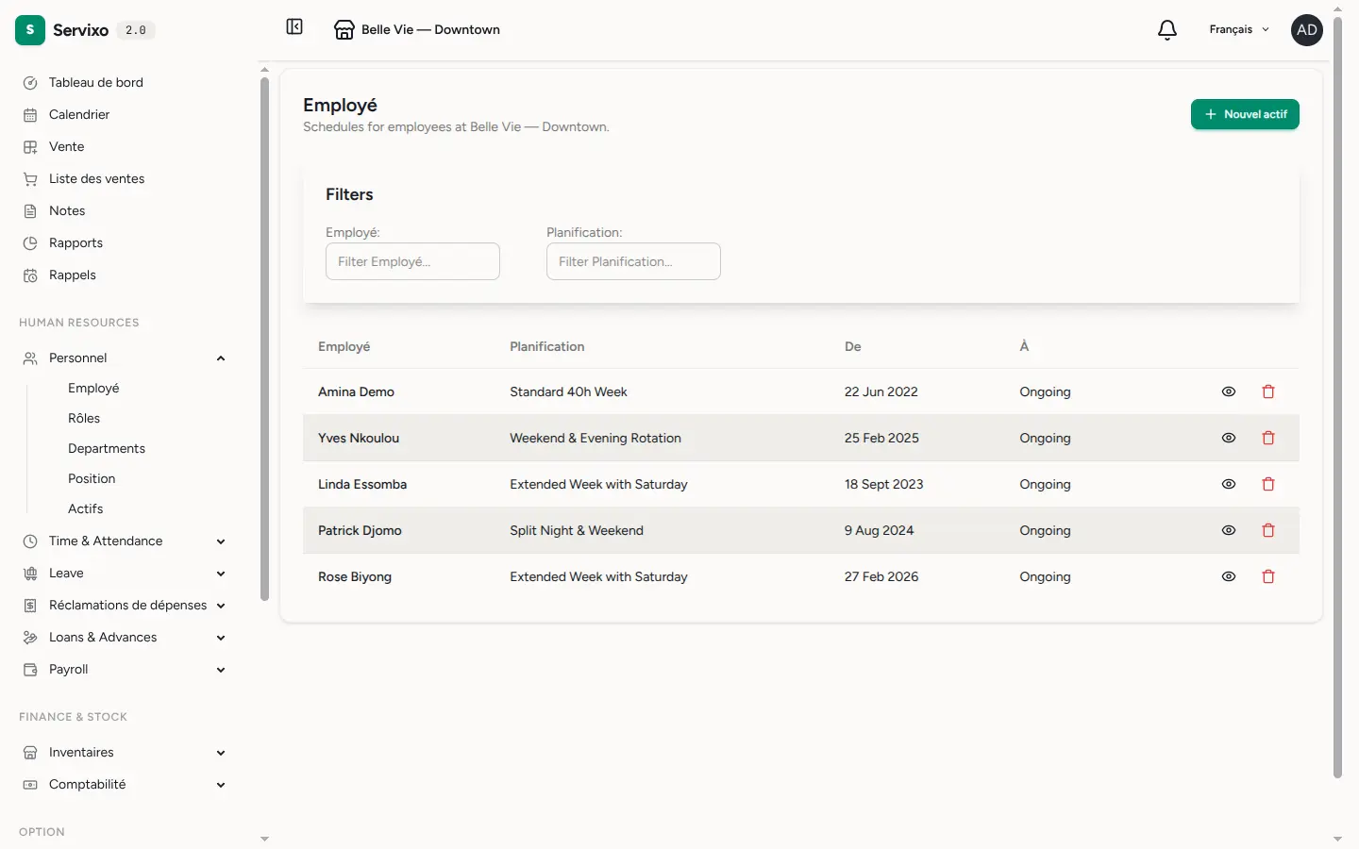Expand Loans & Advances chevron
Screen dimensions: 1359x849
pos(221,638)
